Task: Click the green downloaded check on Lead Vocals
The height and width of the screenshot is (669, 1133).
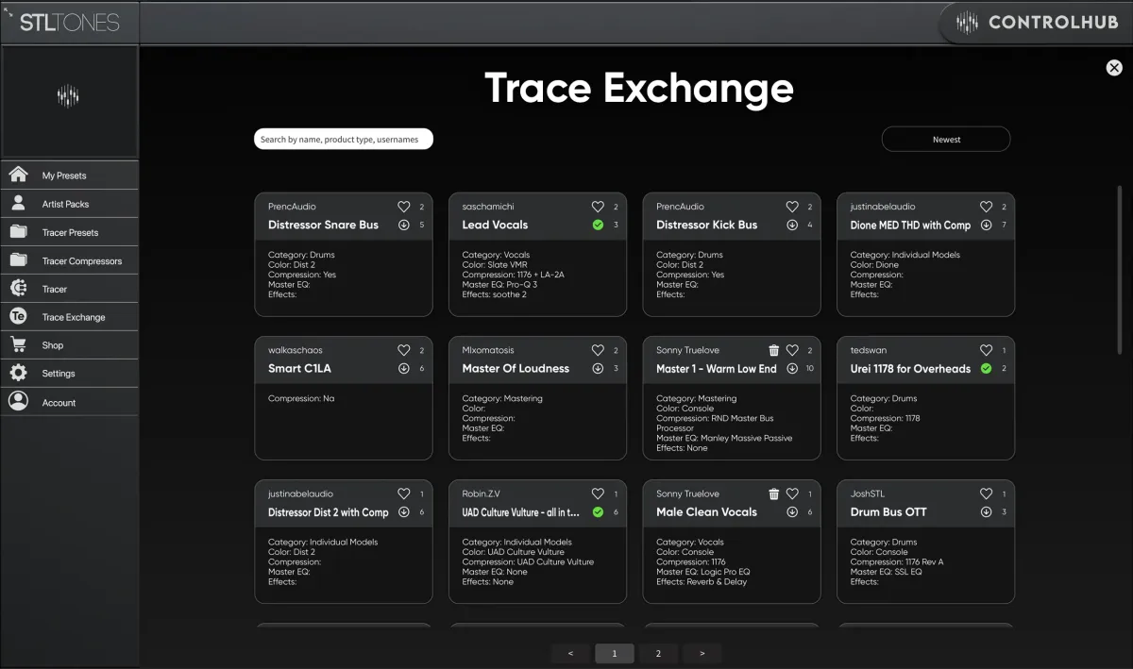Action: (598, 225)
